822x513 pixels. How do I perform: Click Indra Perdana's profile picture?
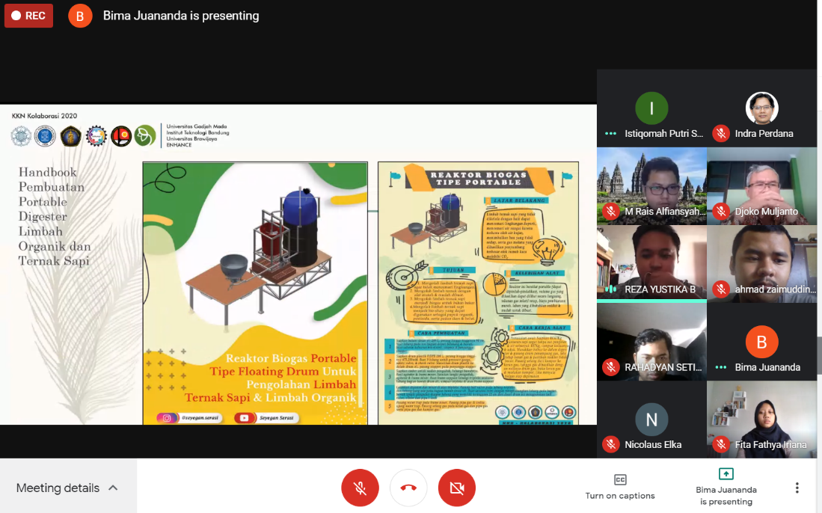761,108
